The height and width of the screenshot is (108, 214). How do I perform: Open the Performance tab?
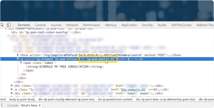click(x=92, y=25)
